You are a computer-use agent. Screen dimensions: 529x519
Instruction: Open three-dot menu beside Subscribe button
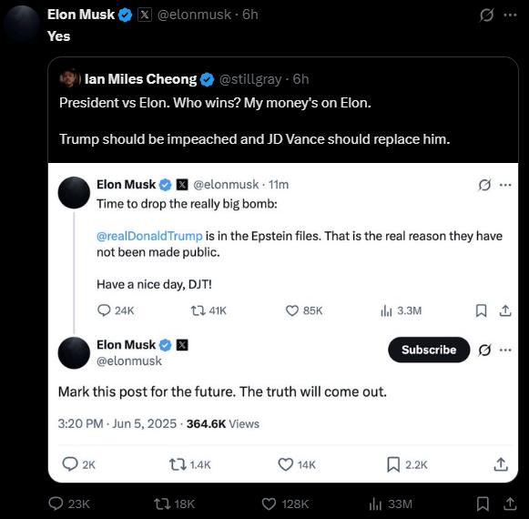505,350
